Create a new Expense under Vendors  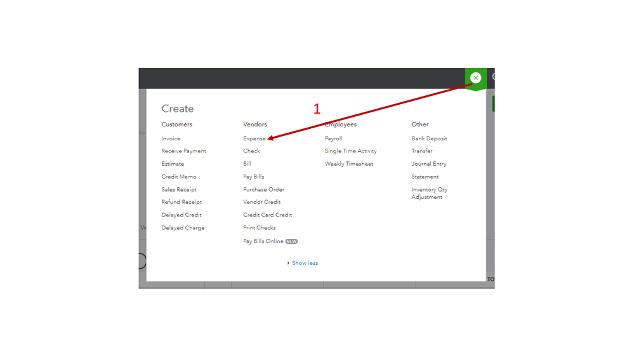click(254, 138)
